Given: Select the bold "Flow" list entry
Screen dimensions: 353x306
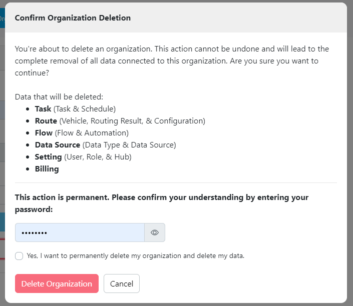Looking at the screenshot, I should click(44, 132).
